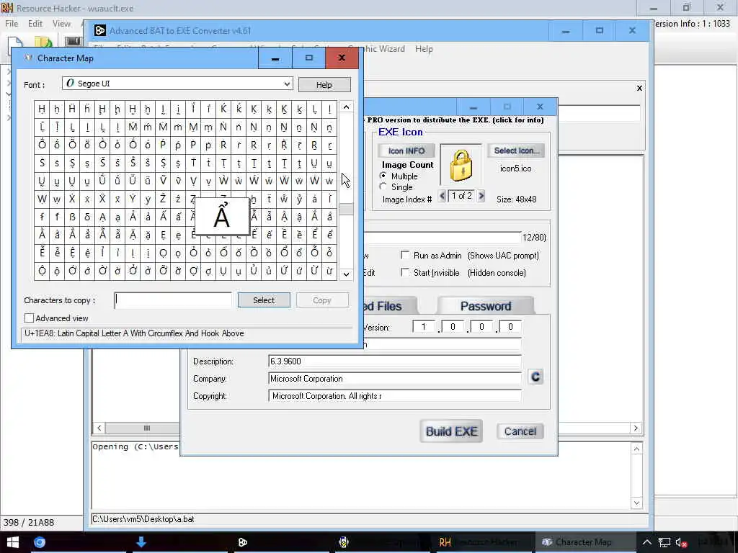738x553 pixels.
Task: Click the character grid's scroll-down arrow
Action: click(x=347, y=274)
